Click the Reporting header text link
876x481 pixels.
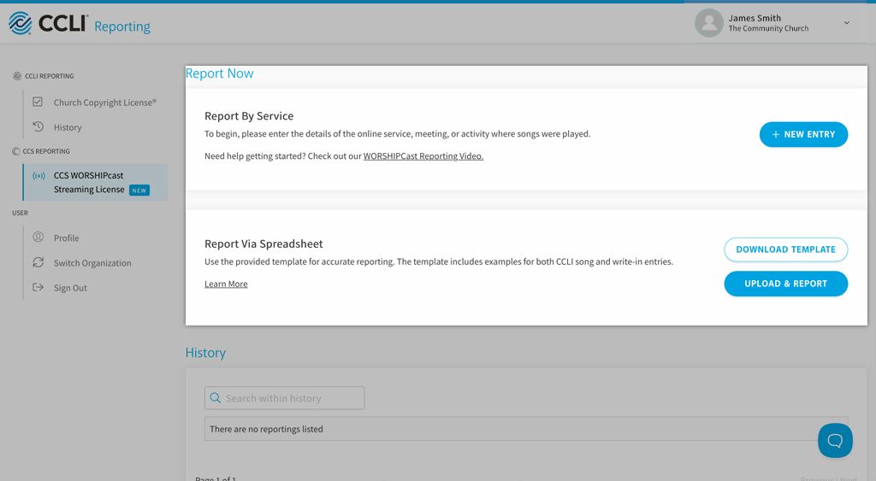coord(122,26)
